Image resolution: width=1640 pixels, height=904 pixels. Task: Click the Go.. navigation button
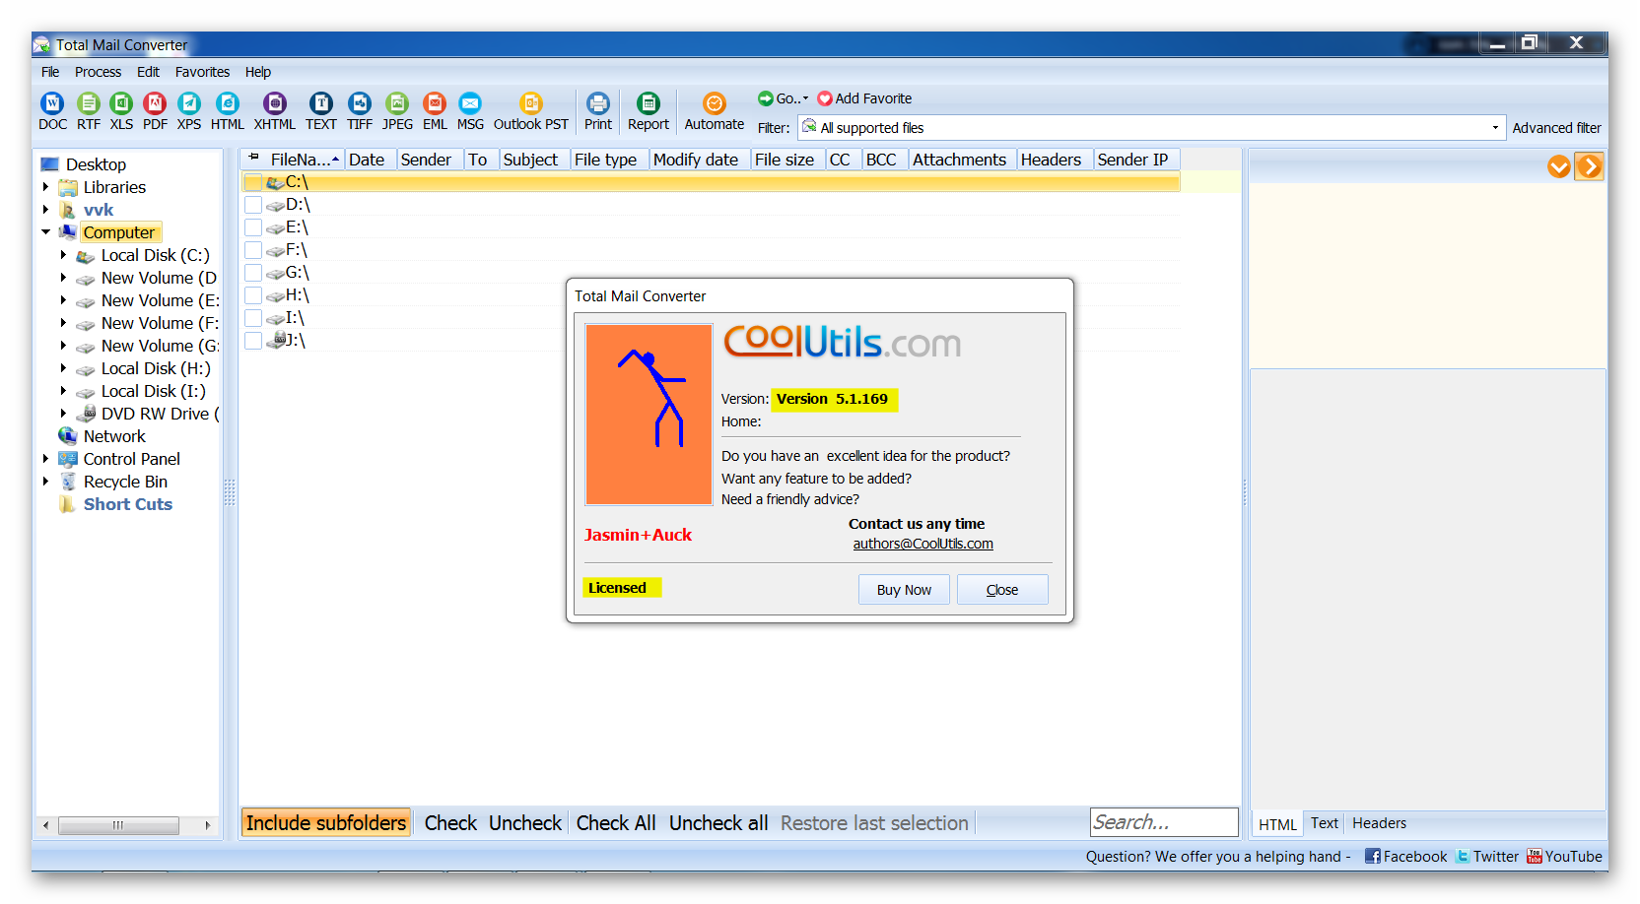click(x=784, y=98)
